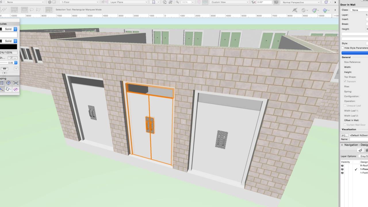Click the opacity 100% field
368x207 pixels.
(x=9, y=53)
